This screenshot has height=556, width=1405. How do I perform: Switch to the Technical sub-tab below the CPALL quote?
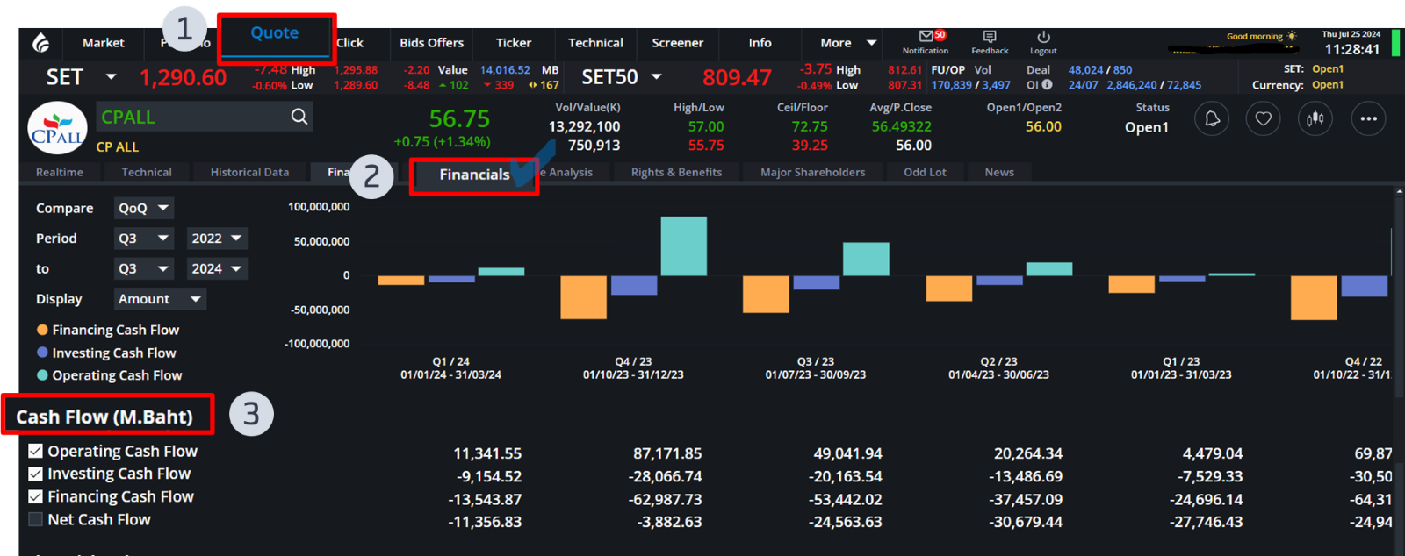coord(147,172)
